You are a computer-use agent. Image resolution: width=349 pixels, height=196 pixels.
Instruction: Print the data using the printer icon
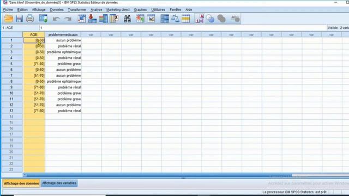point(30,19)
